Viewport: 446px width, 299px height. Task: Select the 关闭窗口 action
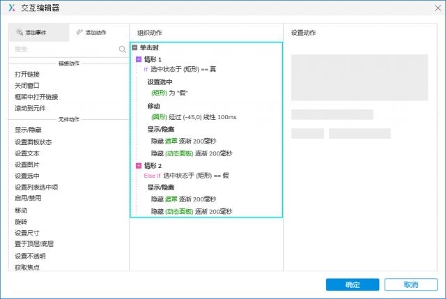click(27, 85)
